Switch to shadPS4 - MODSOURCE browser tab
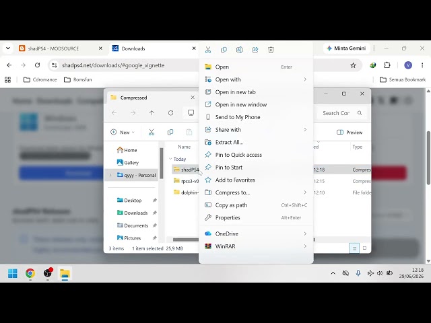431x323 pixels. pos(61,48)
